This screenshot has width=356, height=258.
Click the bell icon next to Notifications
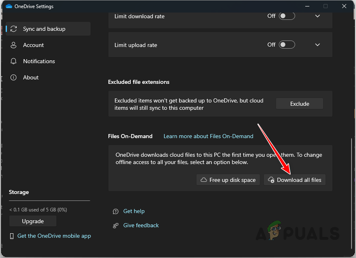pos(13,61)
